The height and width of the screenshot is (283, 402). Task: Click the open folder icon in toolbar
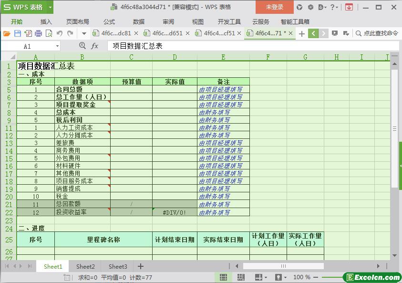pyautogui.click(x=7, y=33)
